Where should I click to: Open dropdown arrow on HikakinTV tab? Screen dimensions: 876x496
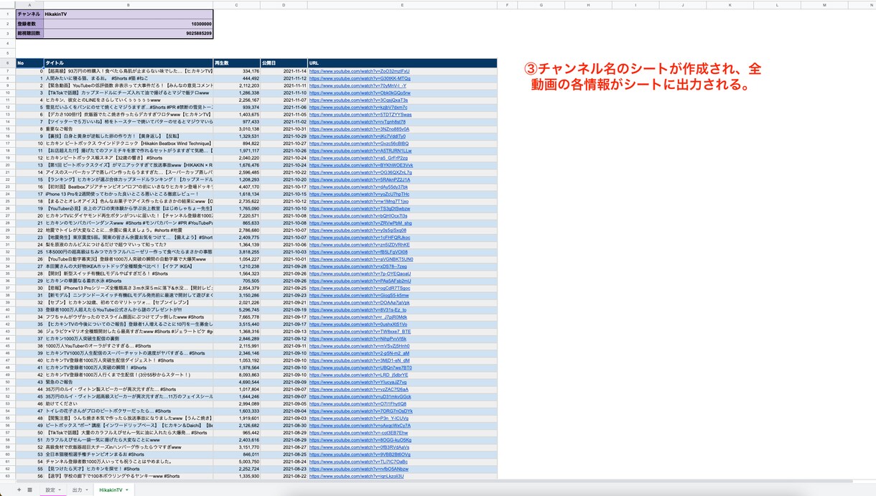coord(128,489)
